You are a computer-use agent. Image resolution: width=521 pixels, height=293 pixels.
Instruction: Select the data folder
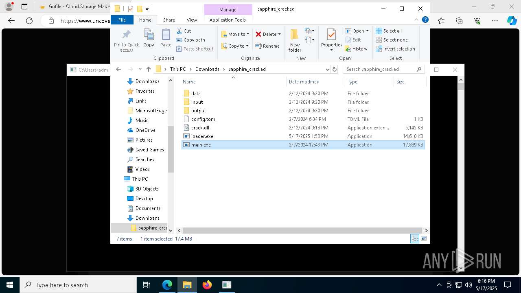(x=303, y=94)
